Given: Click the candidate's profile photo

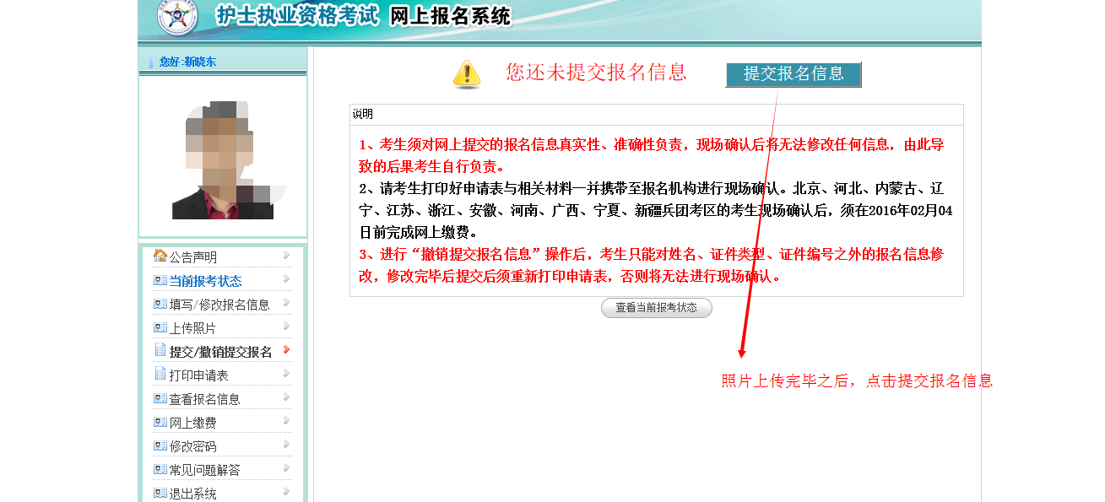Looking at the screenshot, I should pos(222,160).
